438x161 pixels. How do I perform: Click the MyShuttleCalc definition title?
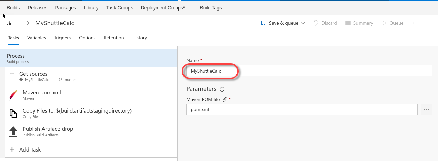point(55,23)
